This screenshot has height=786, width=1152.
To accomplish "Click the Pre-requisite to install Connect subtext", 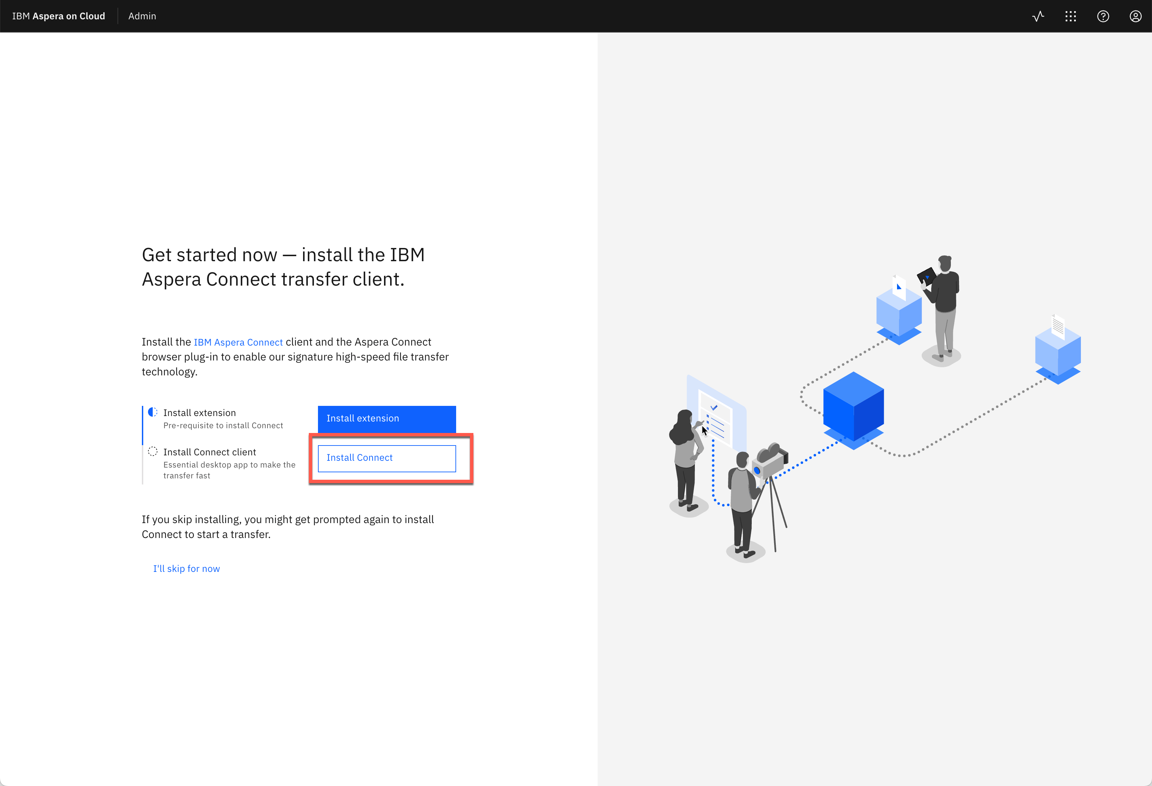I will [x=223, y=425].
